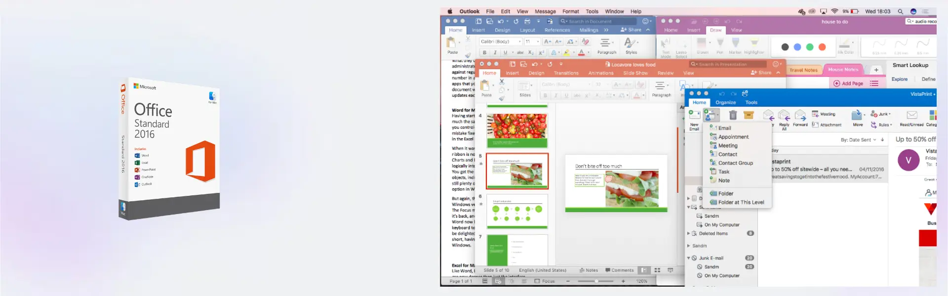Open the By: Date Sent sort dropdown
This screenshot has width=948, height=296.
pos(859,140)
